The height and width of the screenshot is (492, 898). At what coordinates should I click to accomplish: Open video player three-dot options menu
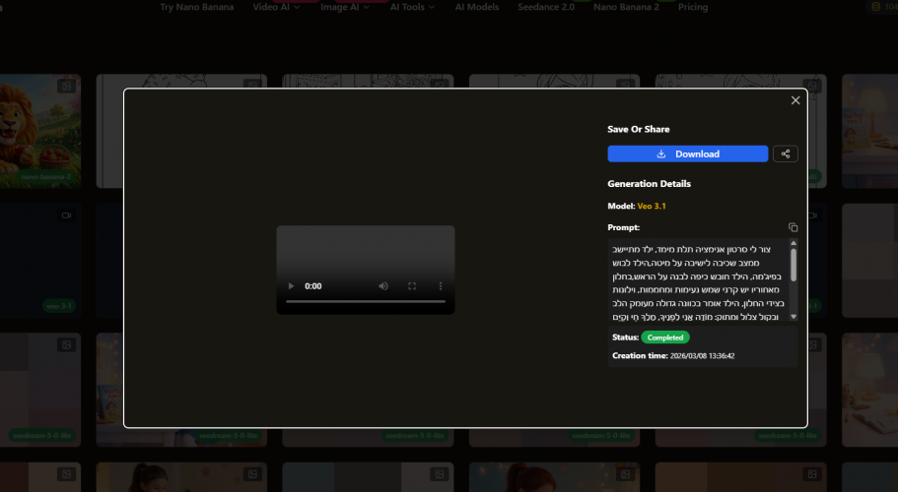coord(441,286)
